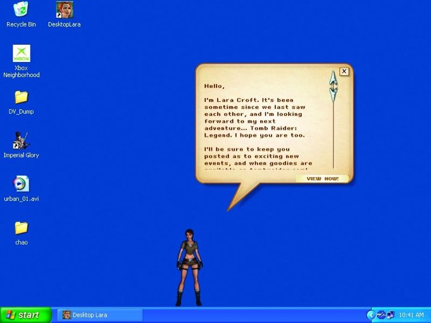Click the 'Legend. I hope you are too.' line
Screen dimensions: 431x323
254,135
